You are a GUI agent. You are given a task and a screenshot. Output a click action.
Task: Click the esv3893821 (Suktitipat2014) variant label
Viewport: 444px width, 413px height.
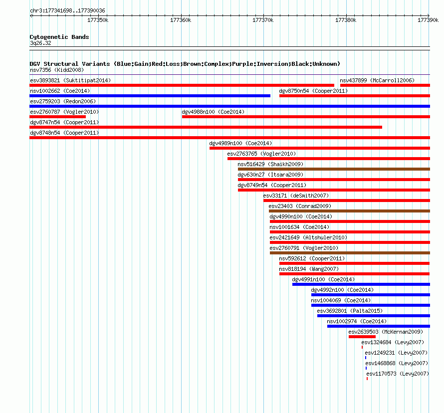[70, 80]
